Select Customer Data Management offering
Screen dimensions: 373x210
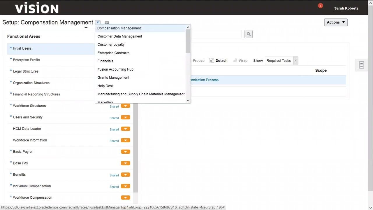140,36
